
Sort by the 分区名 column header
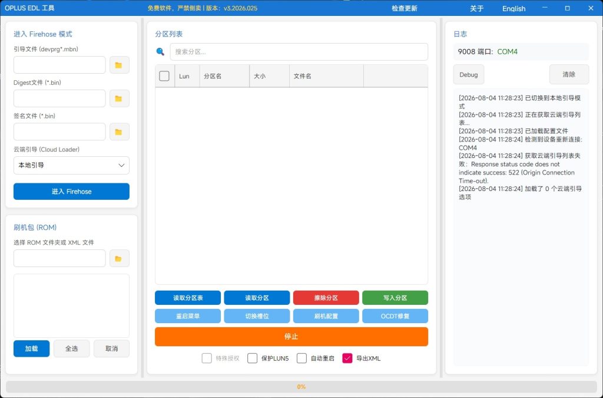(x=224, y=76)
